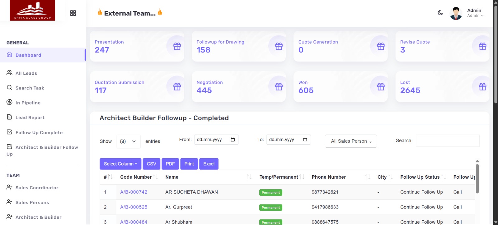The image size is (498, 225).
Task: Click the Lost card gift icon
Action: pos(482,87)
